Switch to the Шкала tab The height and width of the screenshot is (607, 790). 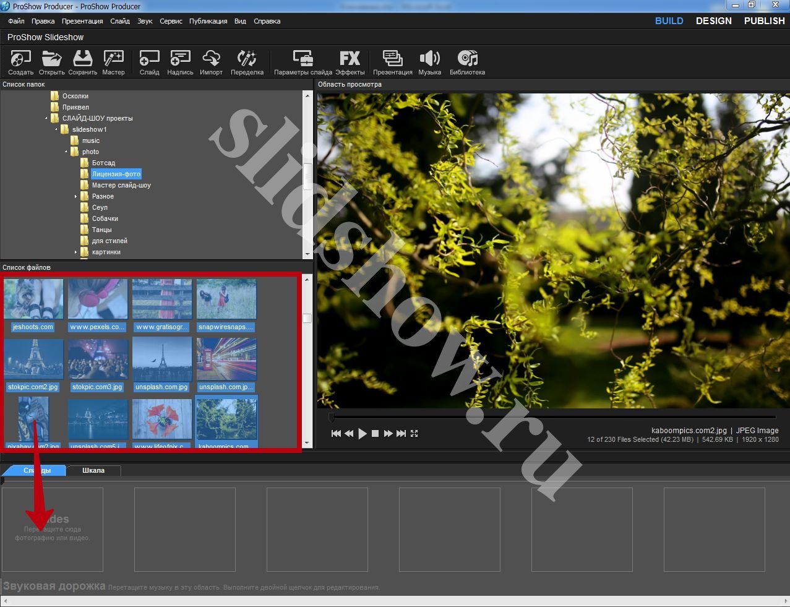pos(93,471)
